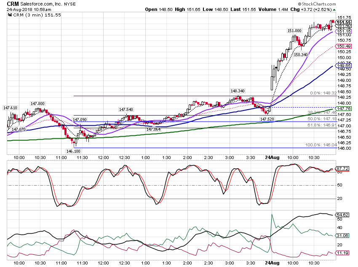358x267 pixels.
Task: Select the 24-Aug-2018 10:58am timestamp
Action: point(29,10)
